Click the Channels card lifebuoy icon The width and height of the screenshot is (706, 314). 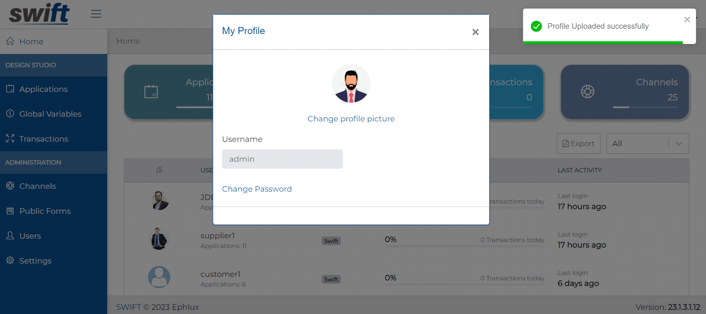(x=587, y=92)
